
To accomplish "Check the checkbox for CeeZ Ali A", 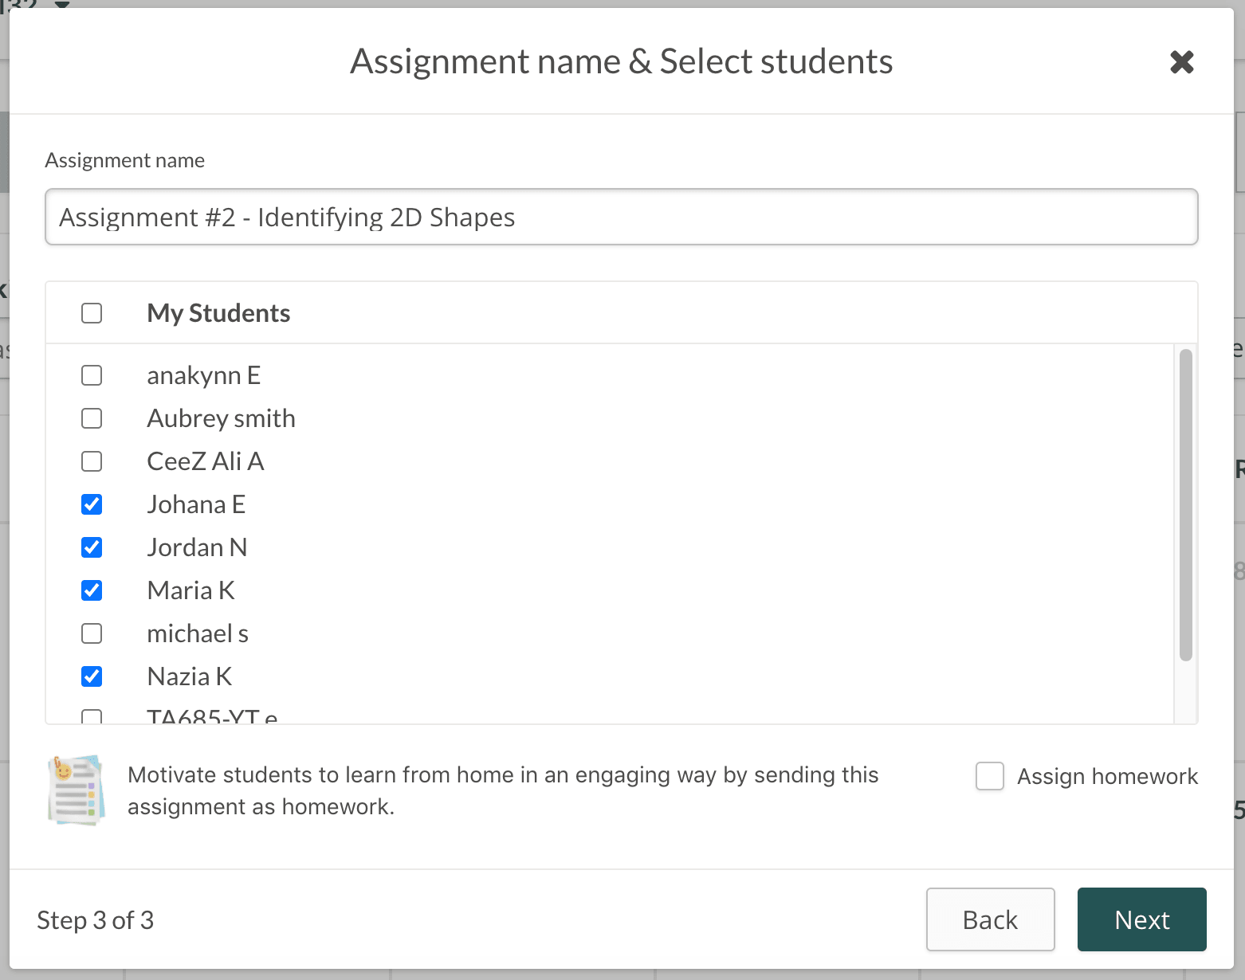I will point(92,461).
